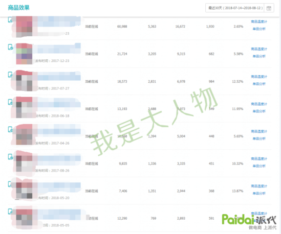The height and width of the screenshot is (234, 281).
Task: Click the mobile icon in the 9,835 row
Action: click(x=10, y=157)
